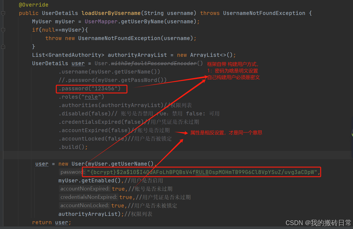Expand the folded region marker beside the closing brace
Viewport: 353px width, 229px height.
pos(3,47)
